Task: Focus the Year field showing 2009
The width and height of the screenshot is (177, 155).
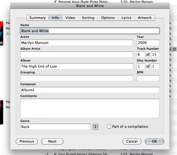Action: point(148,43)
